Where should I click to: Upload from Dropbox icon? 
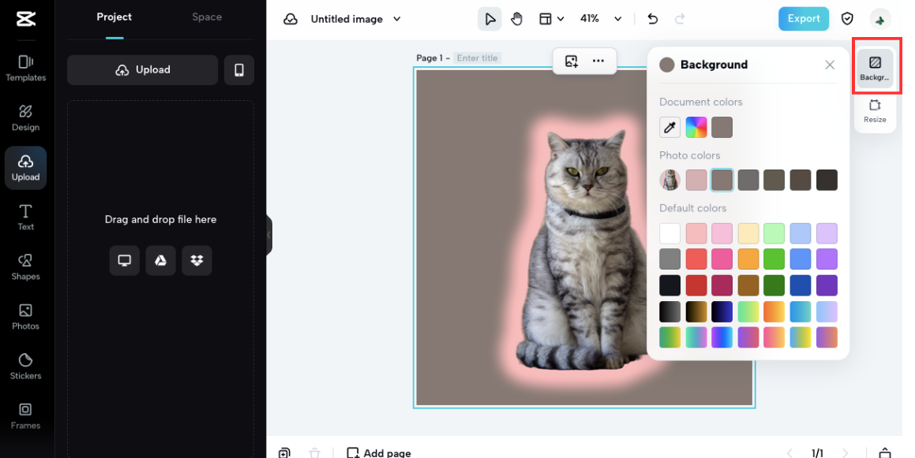coord(197,260)
